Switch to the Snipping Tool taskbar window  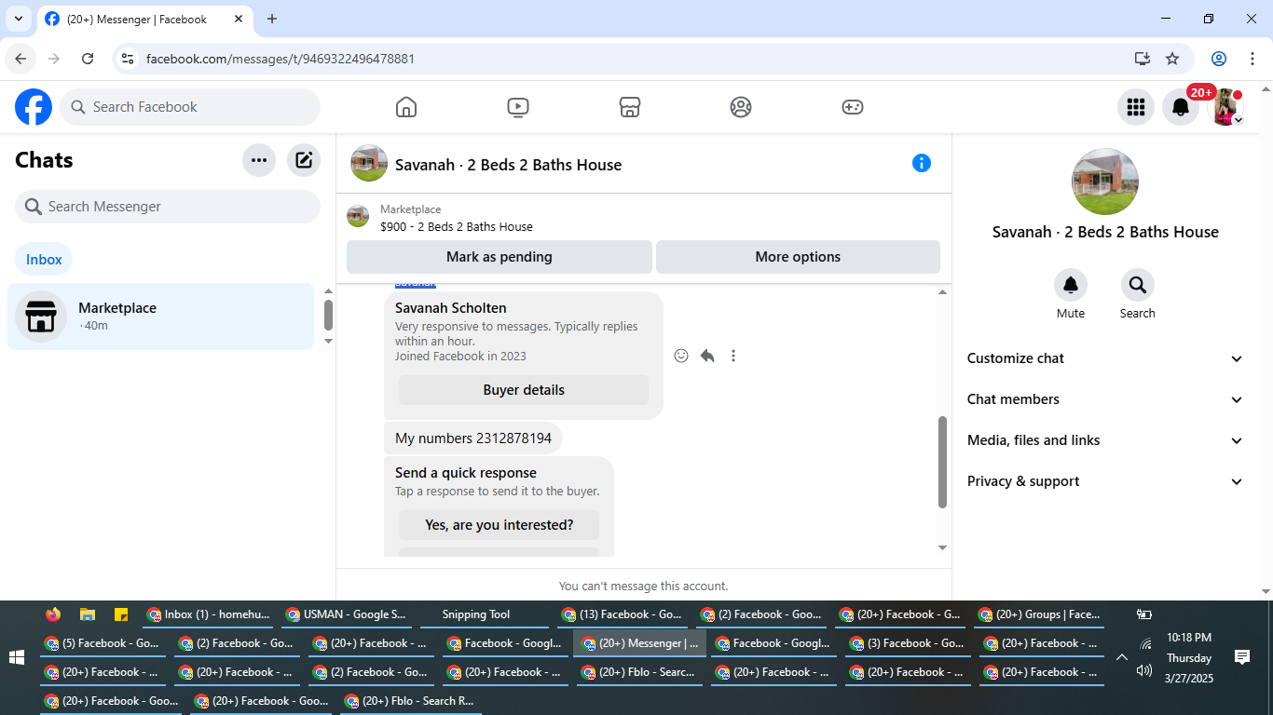tap(482, 614)
